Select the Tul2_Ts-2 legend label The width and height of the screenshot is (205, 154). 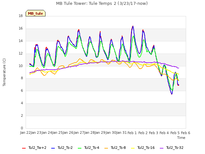[x=65, y=148]
